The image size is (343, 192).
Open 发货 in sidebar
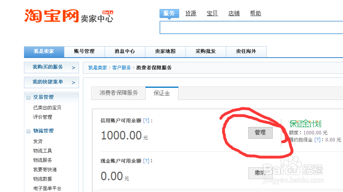(38, 141)
